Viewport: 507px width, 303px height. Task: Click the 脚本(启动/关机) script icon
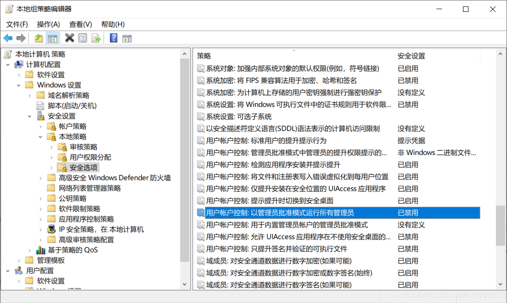40,106
